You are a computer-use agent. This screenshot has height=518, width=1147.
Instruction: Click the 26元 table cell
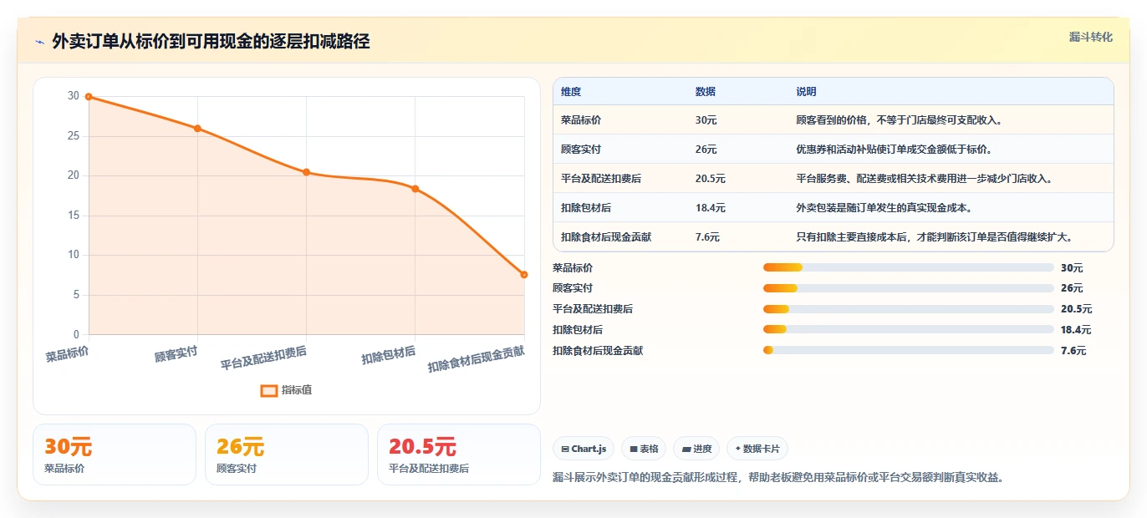[706, 150]
